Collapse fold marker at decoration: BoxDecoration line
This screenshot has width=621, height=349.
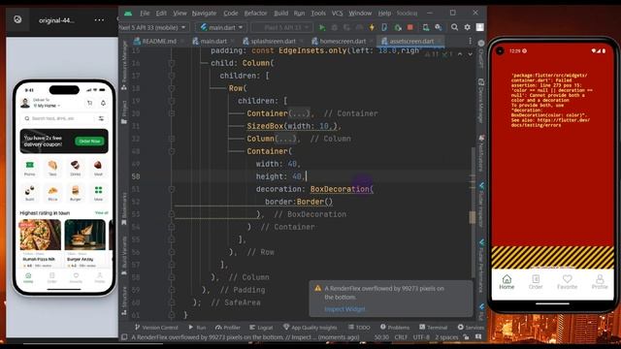172,189
